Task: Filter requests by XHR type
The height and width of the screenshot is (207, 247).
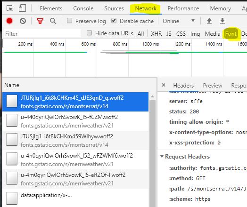Action: coord(156,33)
